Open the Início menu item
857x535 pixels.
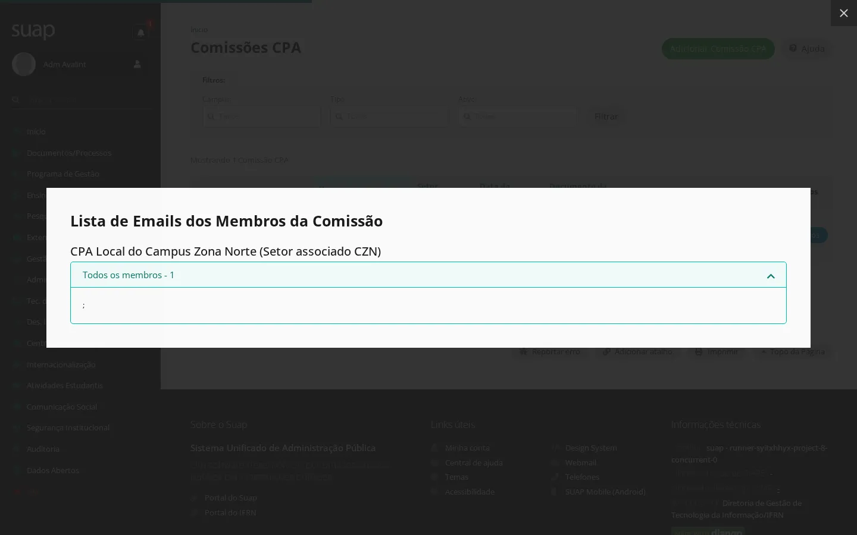click(x=36, y=131)
